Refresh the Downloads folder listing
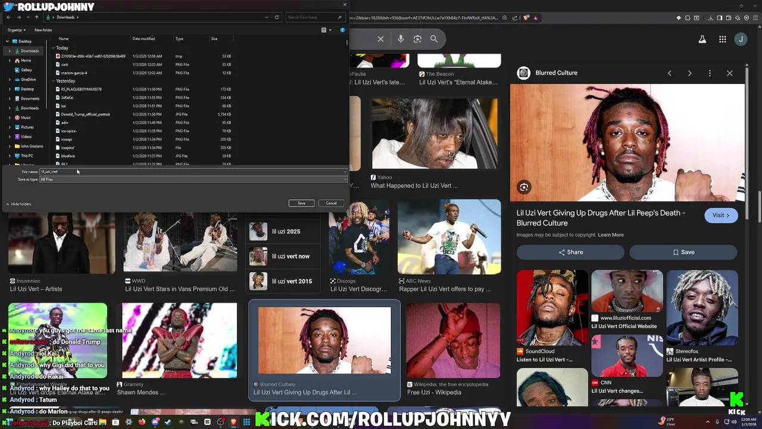Viewport: 762px width, 429px height. point(277,17)
